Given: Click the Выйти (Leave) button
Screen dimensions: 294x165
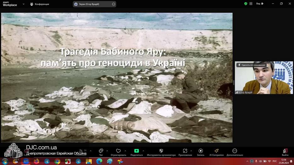Looking at the screenshot, I should pyautogui.click(x=285, y=152).
